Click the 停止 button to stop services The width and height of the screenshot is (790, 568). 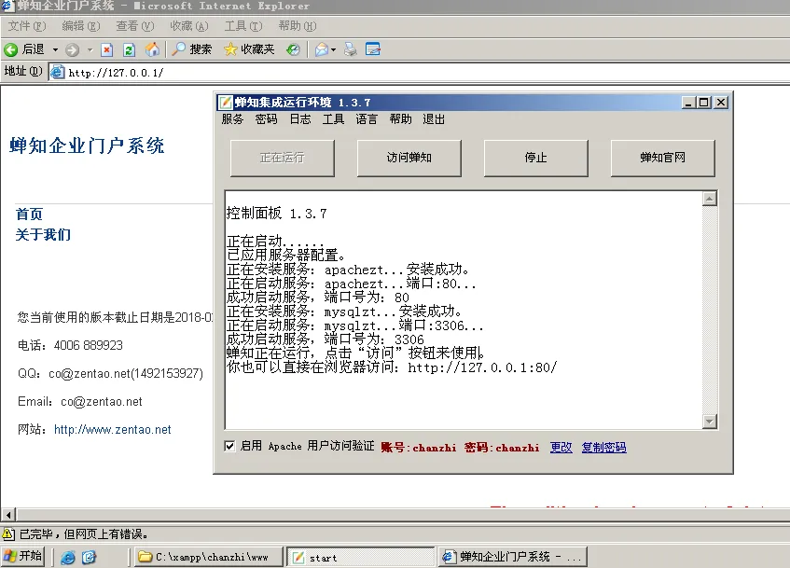[x=535, y=158]
